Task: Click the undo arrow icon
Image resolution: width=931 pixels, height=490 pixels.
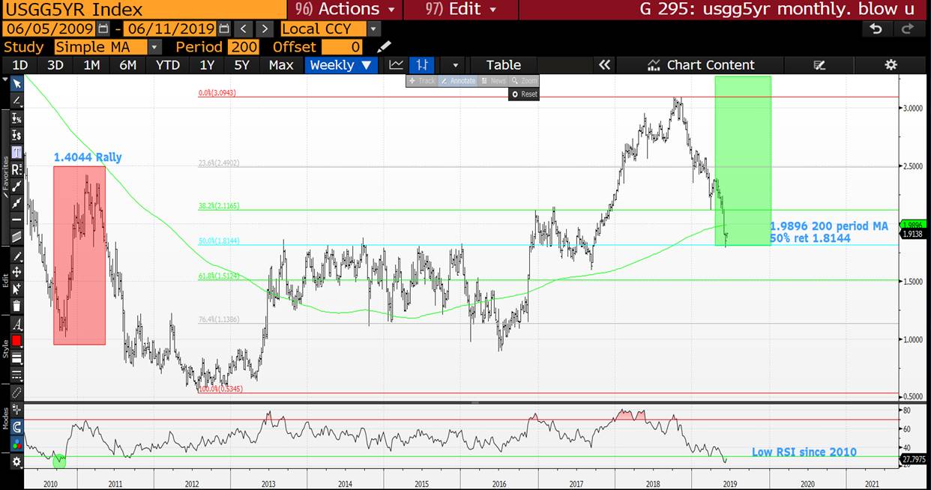Action: click(876, 28)
